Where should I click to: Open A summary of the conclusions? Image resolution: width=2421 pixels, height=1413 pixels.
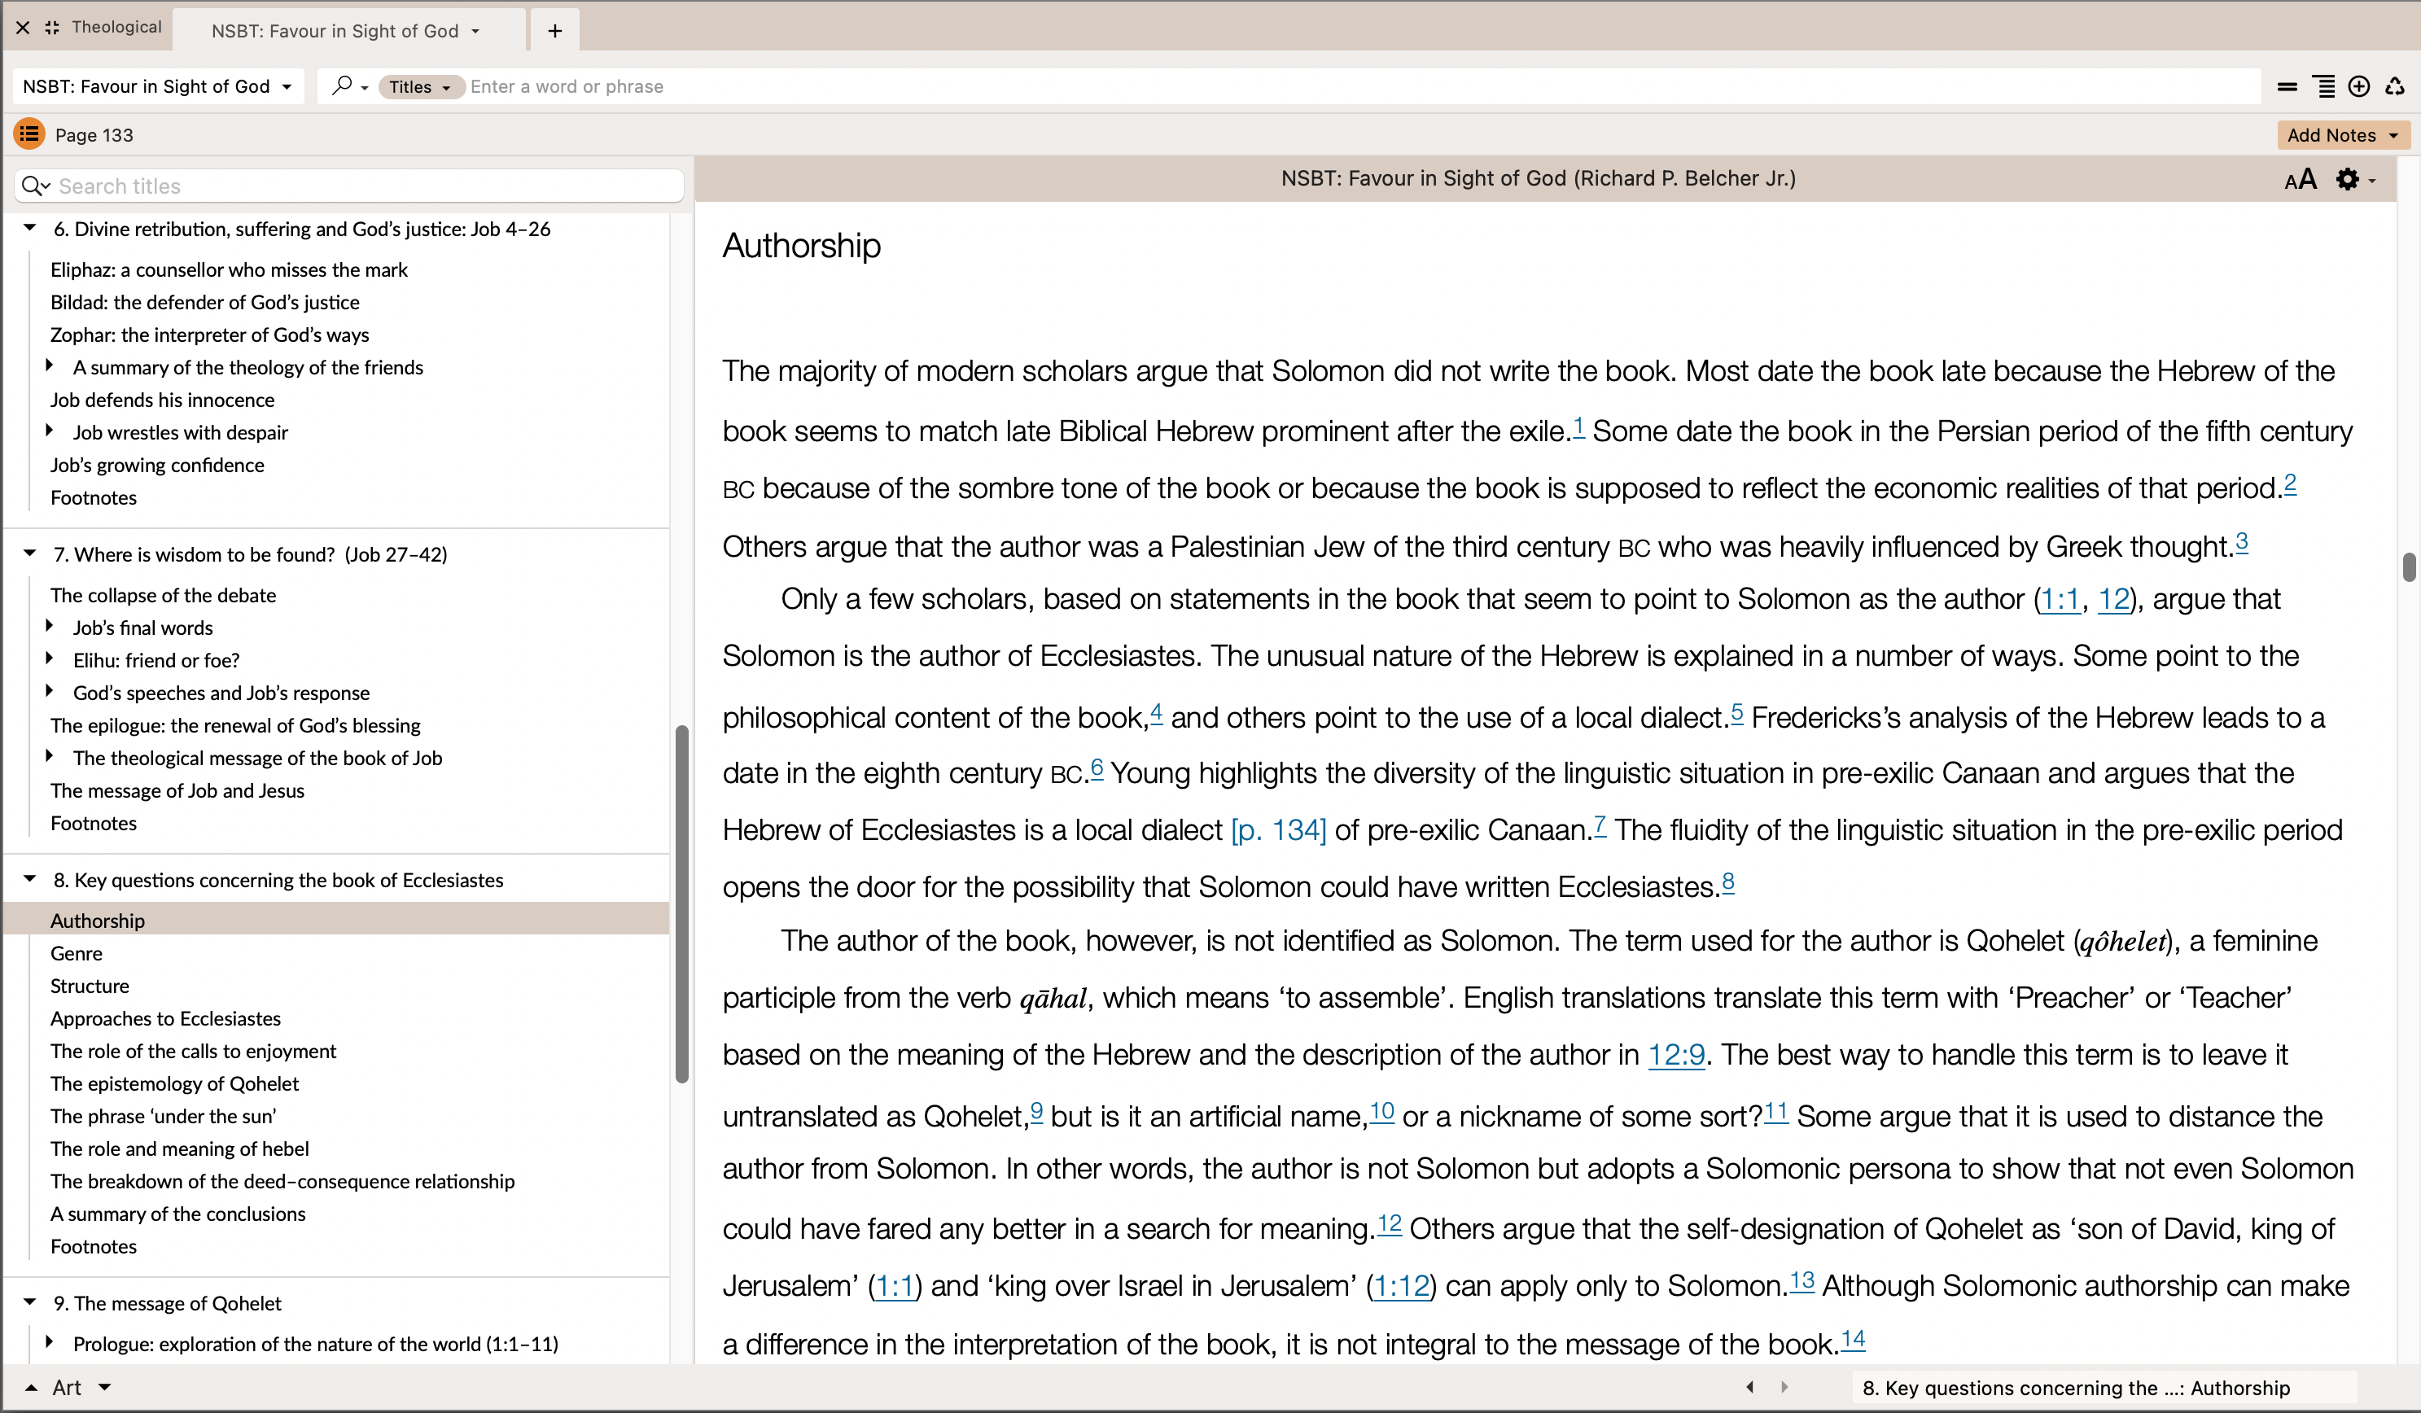click(177, 1214)
